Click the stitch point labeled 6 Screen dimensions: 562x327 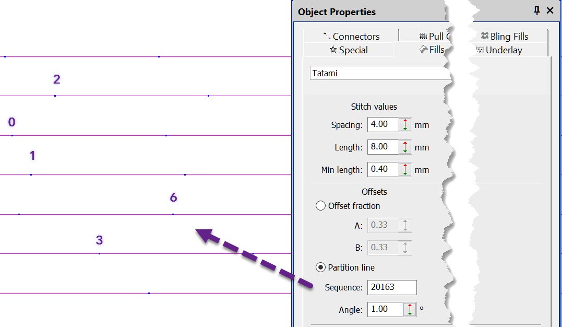173,214
